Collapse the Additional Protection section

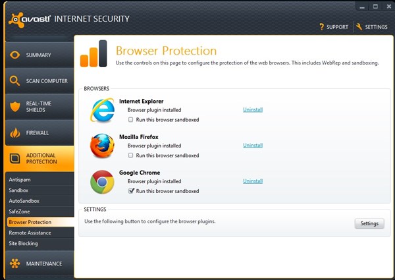pyautogui.click(x=39, y=158)
